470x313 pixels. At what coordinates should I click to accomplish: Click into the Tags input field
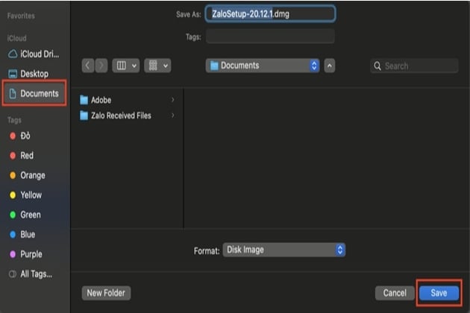coord(270,37)
